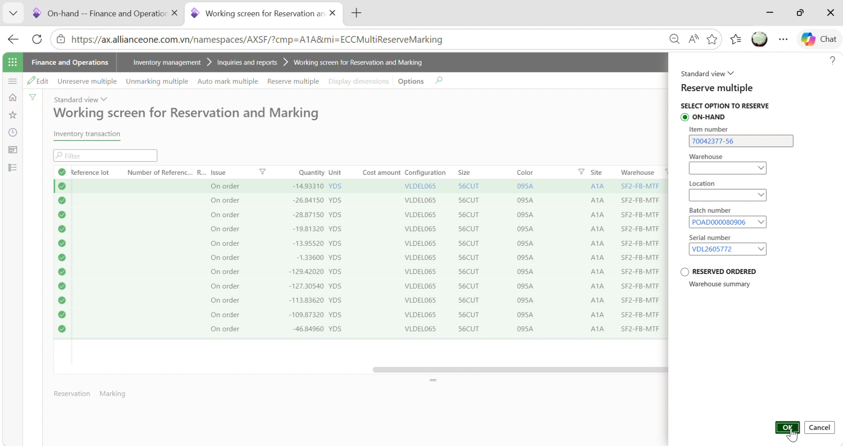Click the Cancel button
Screen dimensions: 843x446
pos(820,427)
